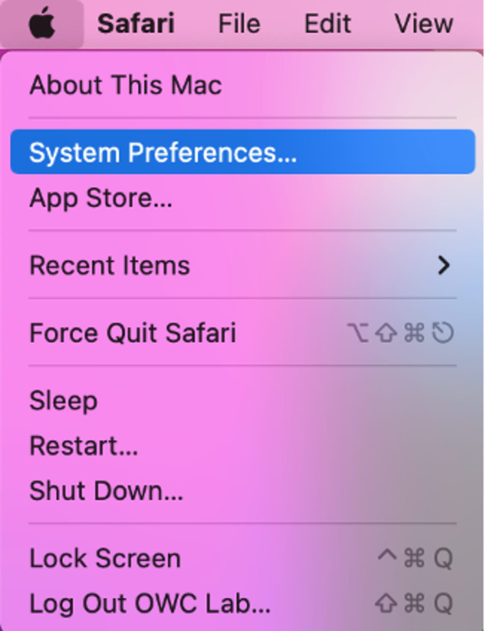Click the chevron arrow beside Recent Items
Viewport: 485px width, 631px height.
tap(444, 266)
